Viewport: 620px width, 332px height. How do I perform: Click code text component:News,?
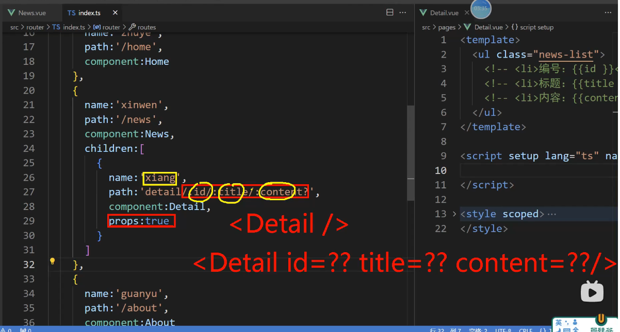coord(130,134)
